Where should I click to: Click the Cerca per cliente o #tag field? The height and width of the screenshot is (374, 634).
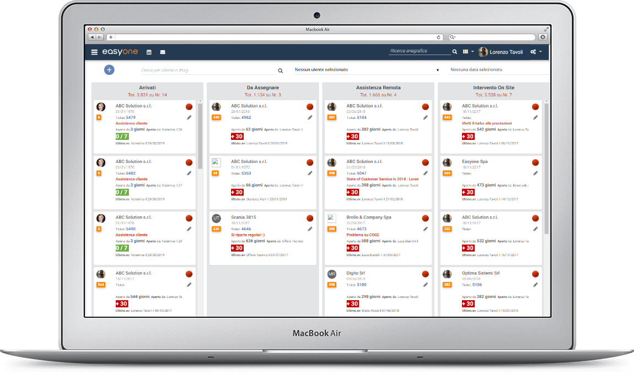click(208, 71)
